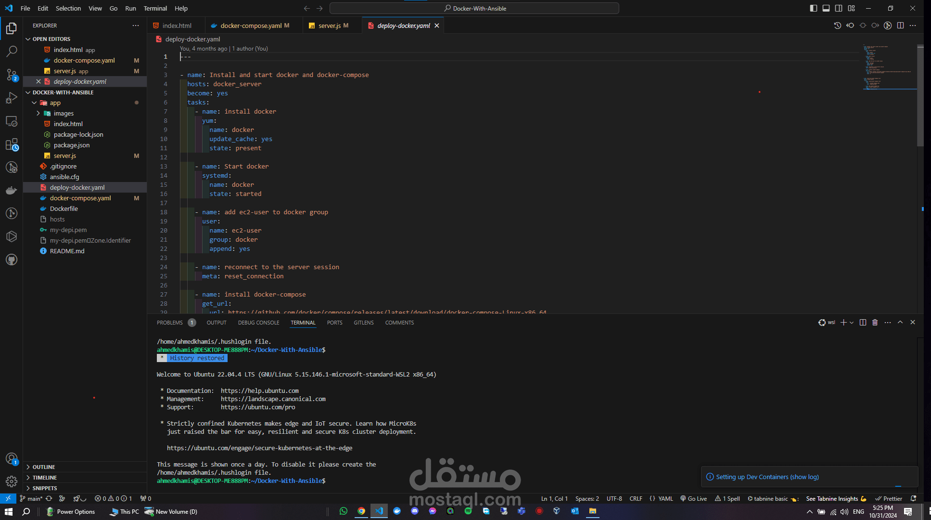Kill the active terminal with the trash icon

pyautogui.click(x=875, y=322)
